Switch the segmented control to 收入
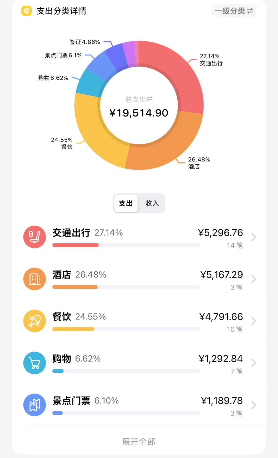Image resolution: width=278 pixels, height=458 pixels. (x=152, y=203)
